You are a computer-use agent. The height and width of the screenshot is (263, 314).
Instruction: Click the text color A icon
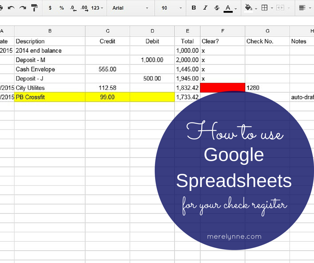point(228,8)
